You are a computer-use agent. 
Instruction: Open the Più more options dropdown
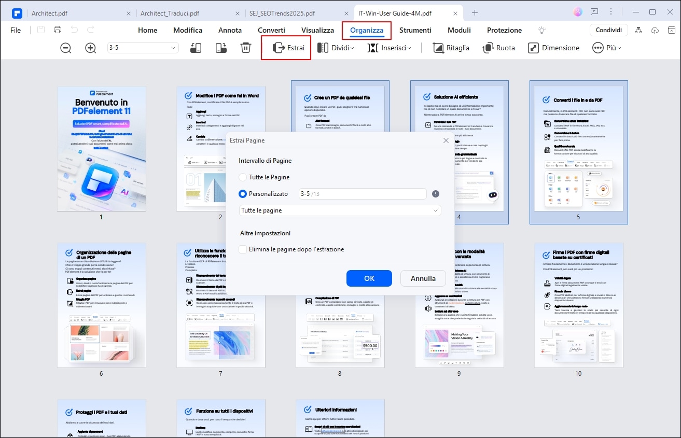click(607, 48)
